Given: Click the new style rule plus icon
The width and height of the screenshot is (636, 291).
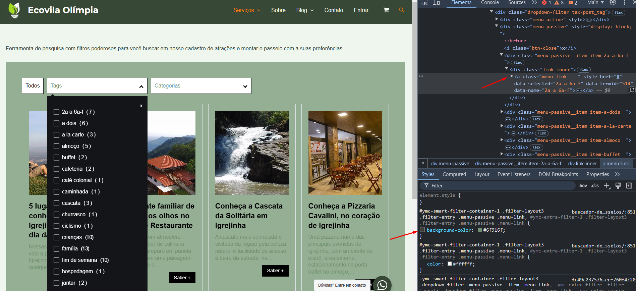Looking at the screenshot, I should point(606,186).
